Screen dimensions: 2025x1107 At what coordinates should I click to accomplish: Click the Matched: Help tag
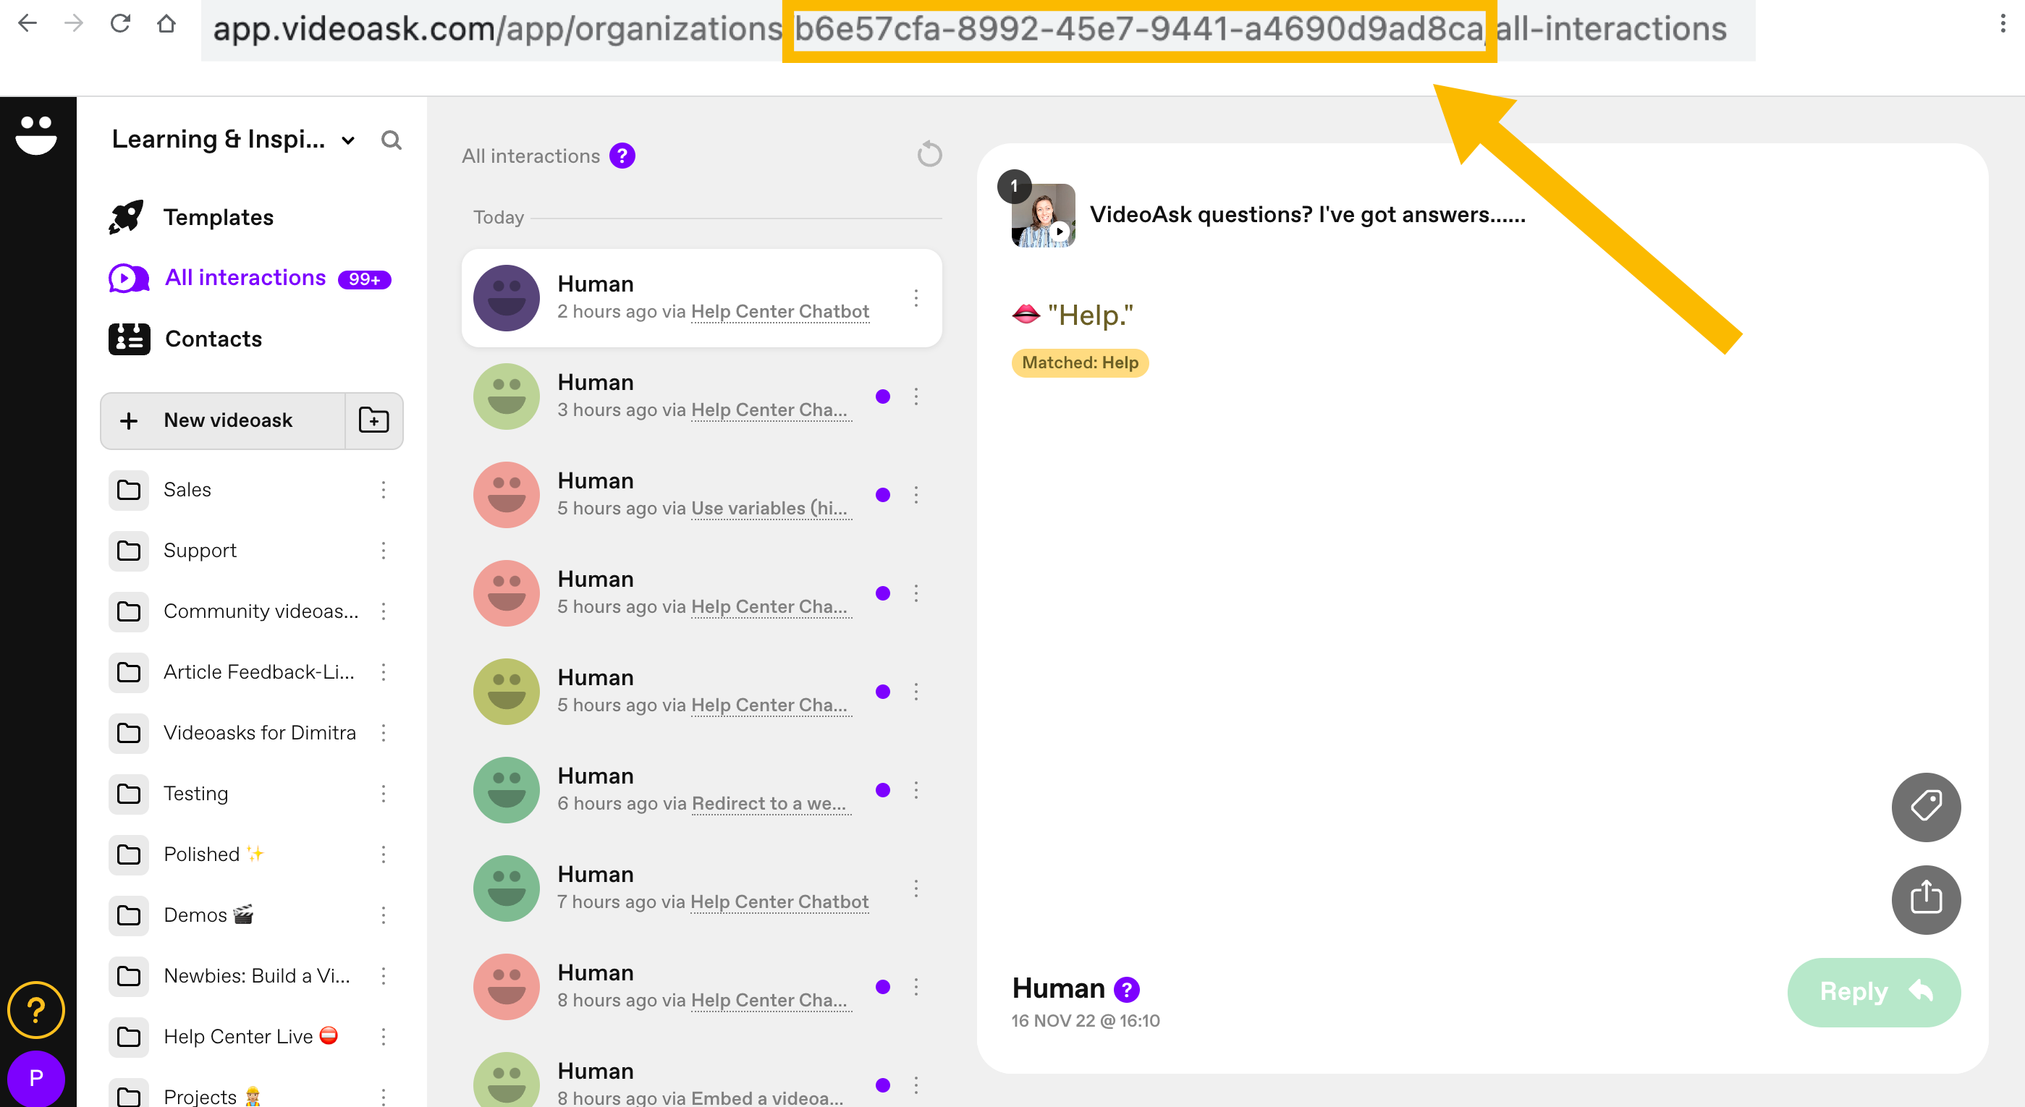[1080, 363]
